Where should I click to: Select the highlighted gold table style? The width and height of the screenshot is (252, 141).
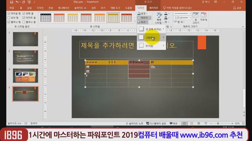pyautogui.click(x=113, y=18)
